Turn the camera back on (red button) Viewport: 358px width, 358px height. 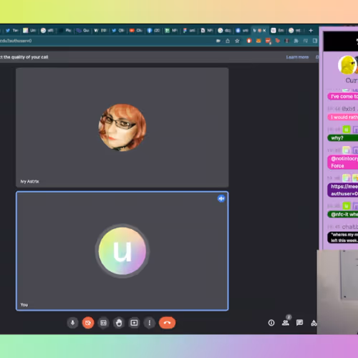coord(88,323)
